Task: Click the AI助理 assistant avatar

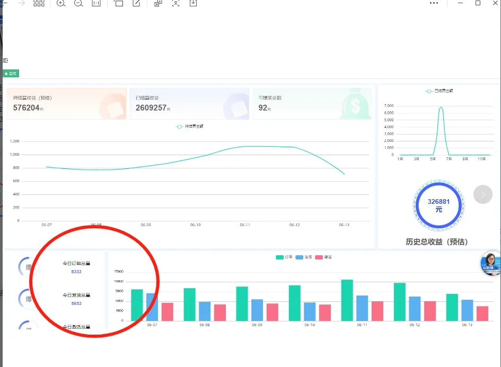Action: (x=490, y=263)
